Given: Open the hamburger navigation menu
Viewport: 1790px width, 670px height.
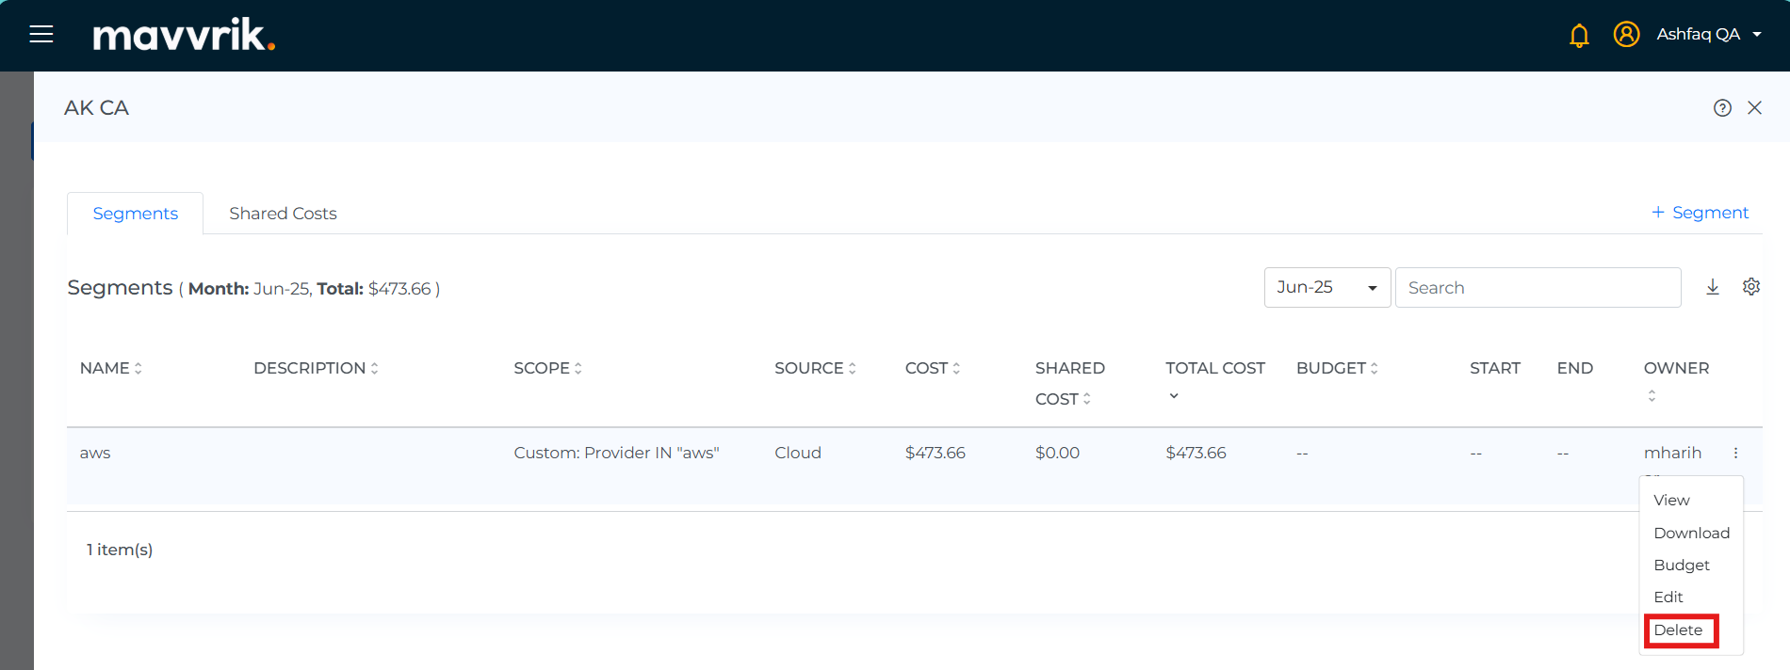Looking at the screenshot, I should (41, 35).
